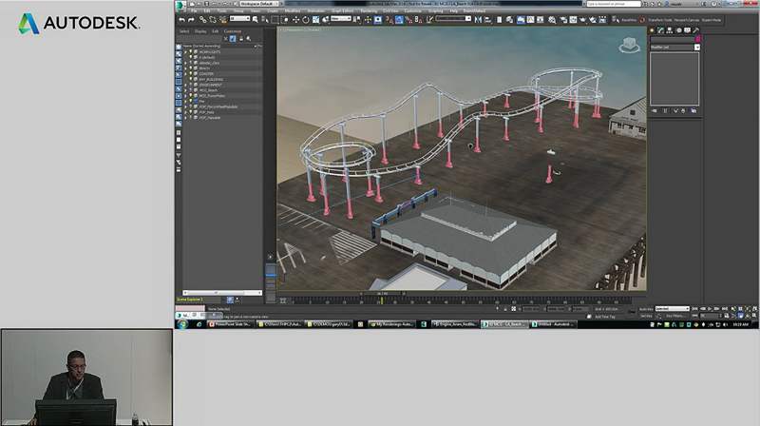Open the Utilities hammer tab
This screenshot has height=426, width=760.
(x=693, y=30)
